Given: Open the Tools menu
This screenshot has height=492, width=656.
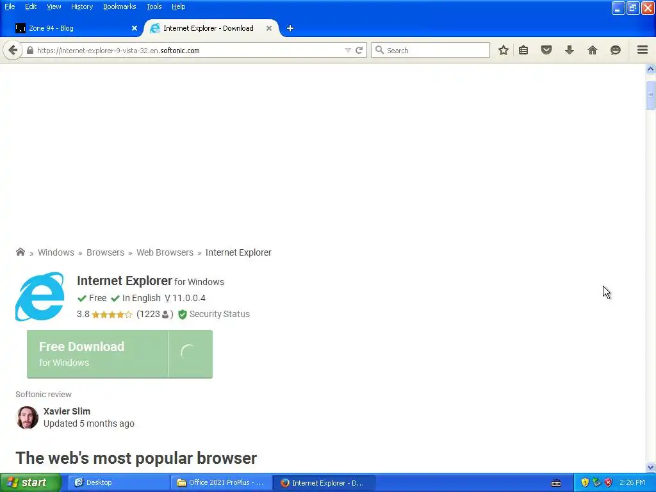Looking at the screenshot, I should pyautogui.click(x=154, y=6).
